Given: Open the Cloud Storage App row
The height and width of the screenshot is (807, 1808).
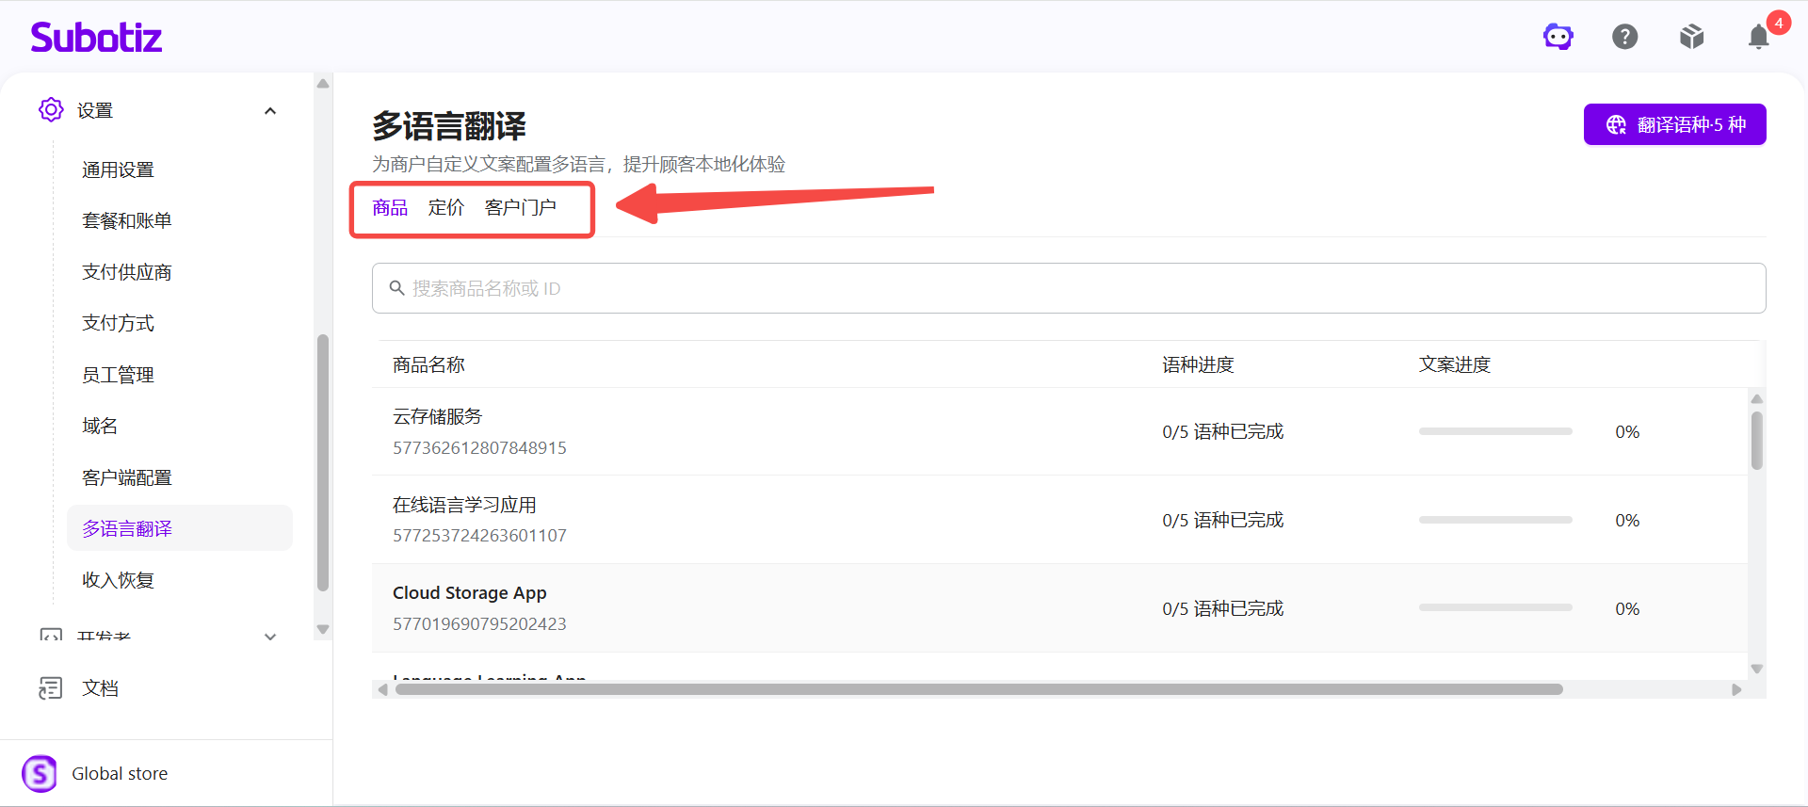Looking at the screenshot, I should coord(1059,608).
